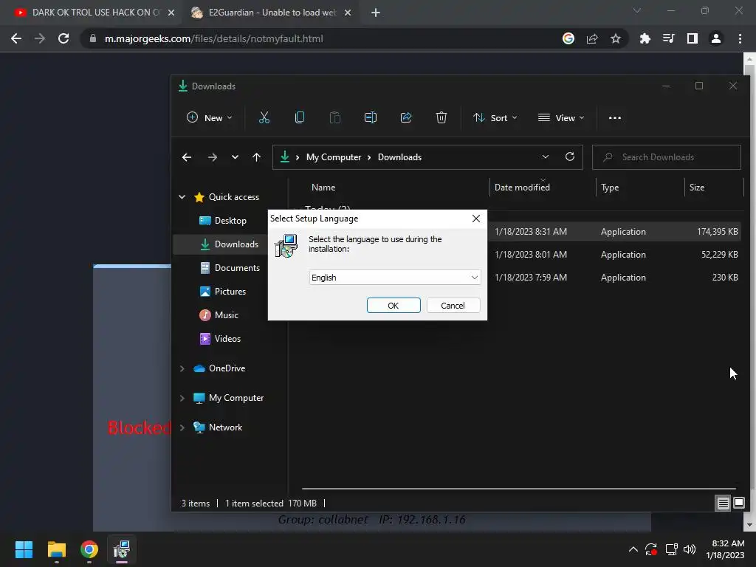Click OK in Select Setup Language dialog
This screenshot has height=567, width=756.
click(394, 306)
